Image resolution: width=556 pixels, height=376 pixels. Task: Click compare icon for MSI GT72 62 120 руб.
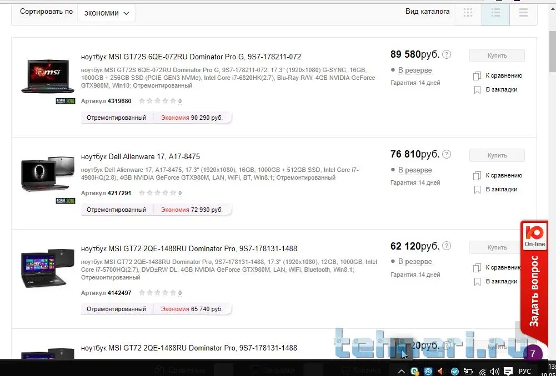pos(477,268)
